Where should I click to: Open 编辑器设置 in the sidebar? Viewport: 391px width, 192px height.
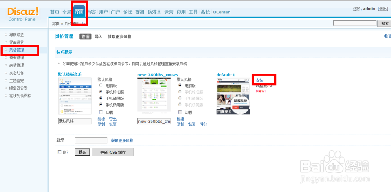[x=18, y=88]
